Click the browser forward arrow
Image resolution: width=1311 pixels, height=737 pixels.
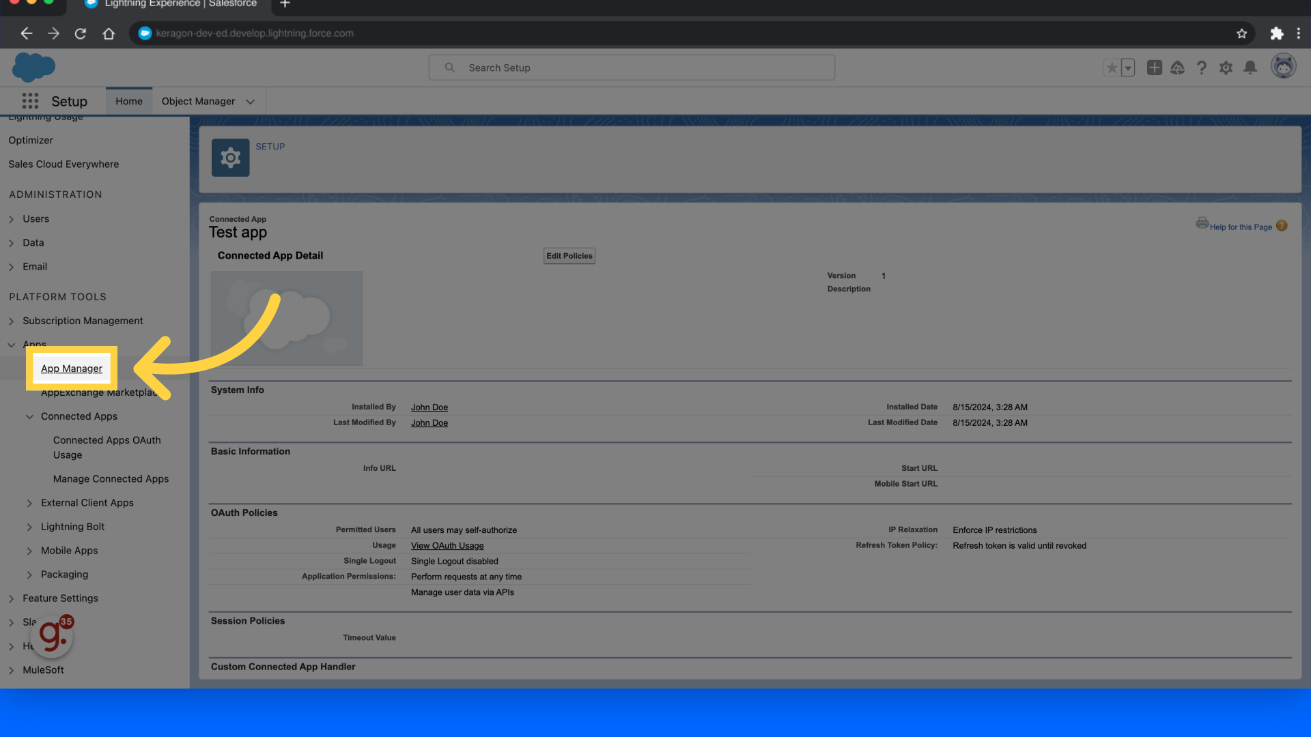click(53, 33)
